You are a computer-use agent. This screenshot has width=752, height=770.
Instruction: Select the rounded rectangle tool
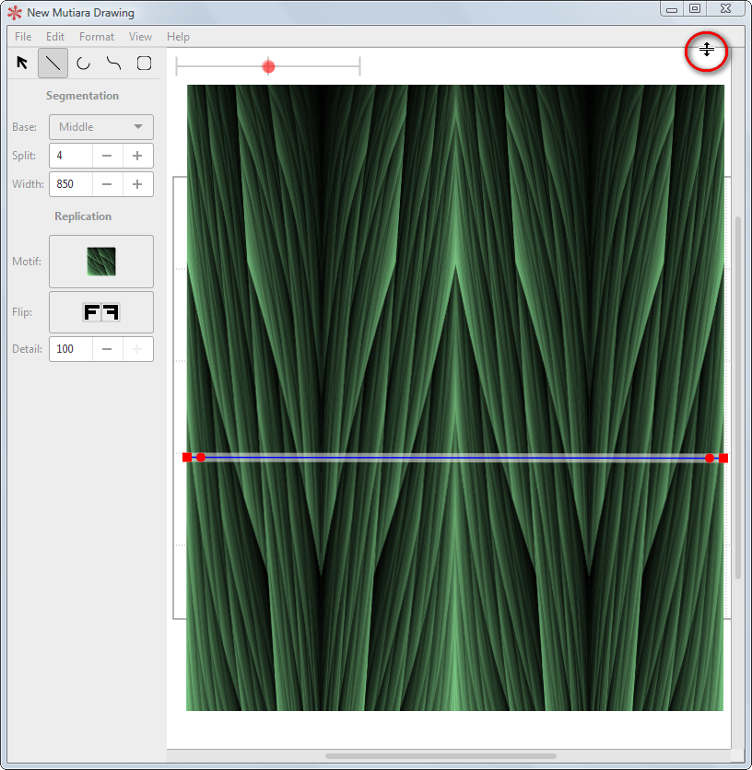(144, 64)
